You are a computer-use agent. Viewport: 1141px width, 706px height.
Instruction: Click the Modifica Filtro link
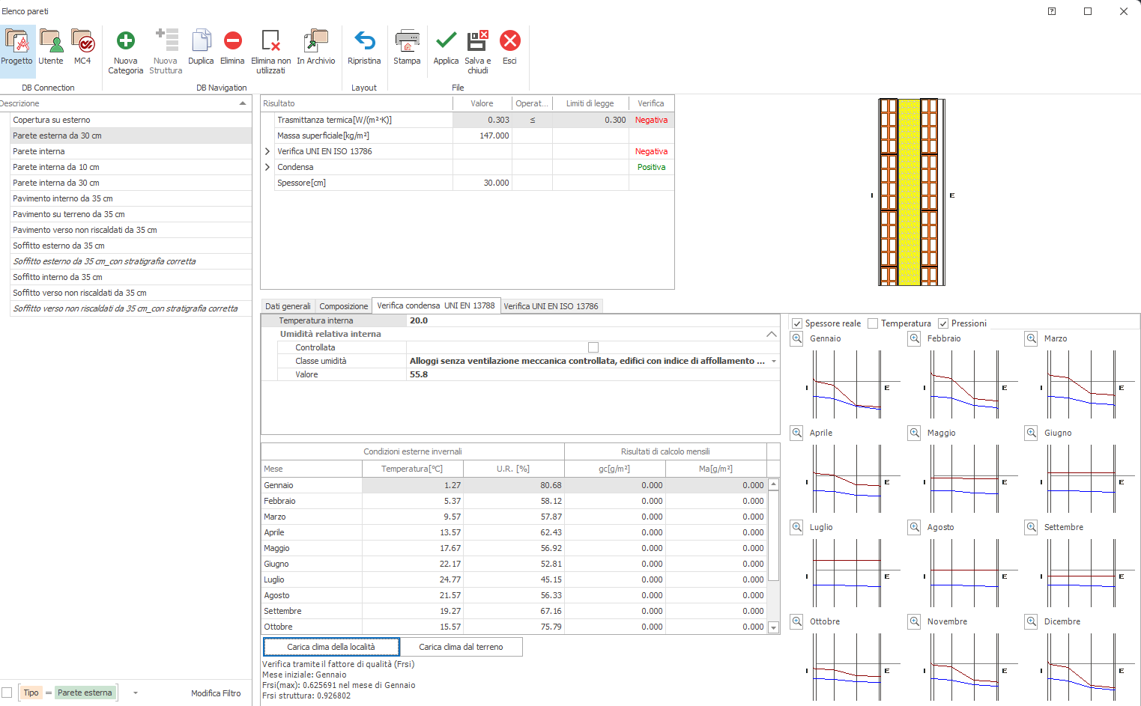pos(216,693)
